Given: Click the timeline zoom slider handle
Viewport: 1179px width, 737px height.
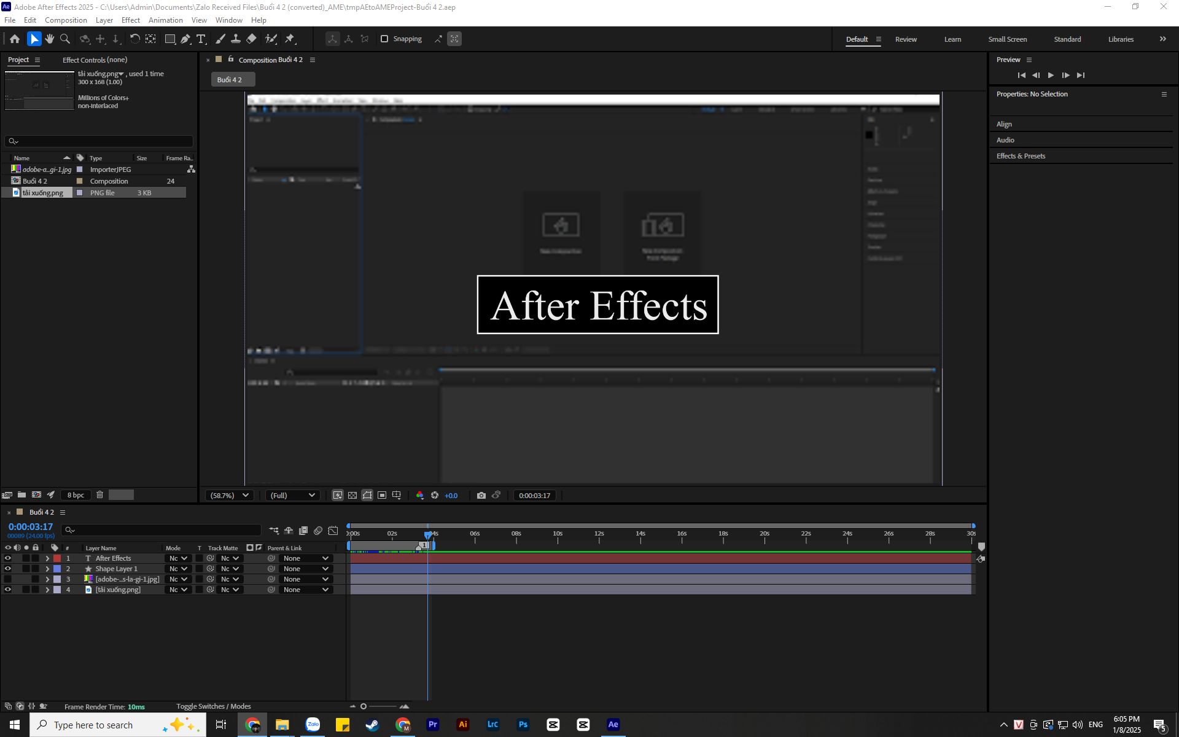Looking at the screenshot, I should 364,706.
